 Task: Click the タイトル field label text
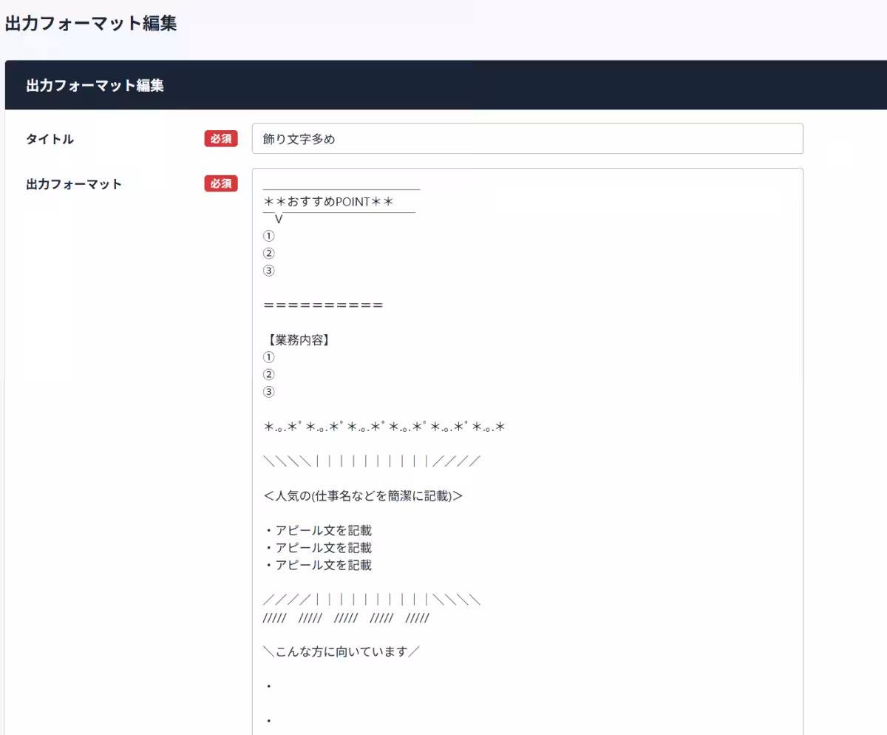click(x=49, y=138)
